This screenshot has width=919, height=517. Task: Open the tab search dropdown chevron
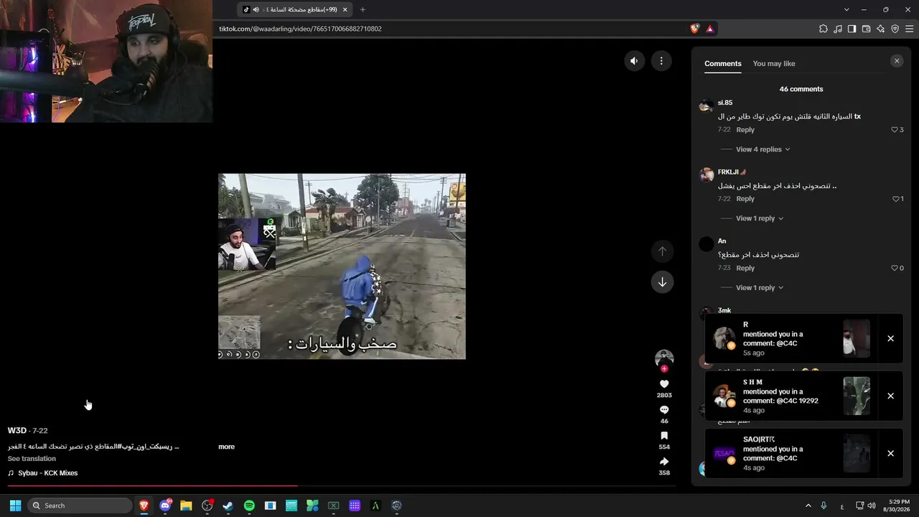(x=846, y=9)
